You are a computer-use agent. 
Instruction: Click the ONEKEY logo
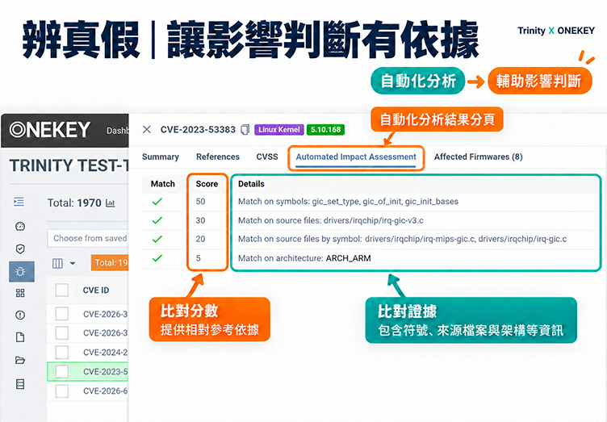(x=49, y=130)
